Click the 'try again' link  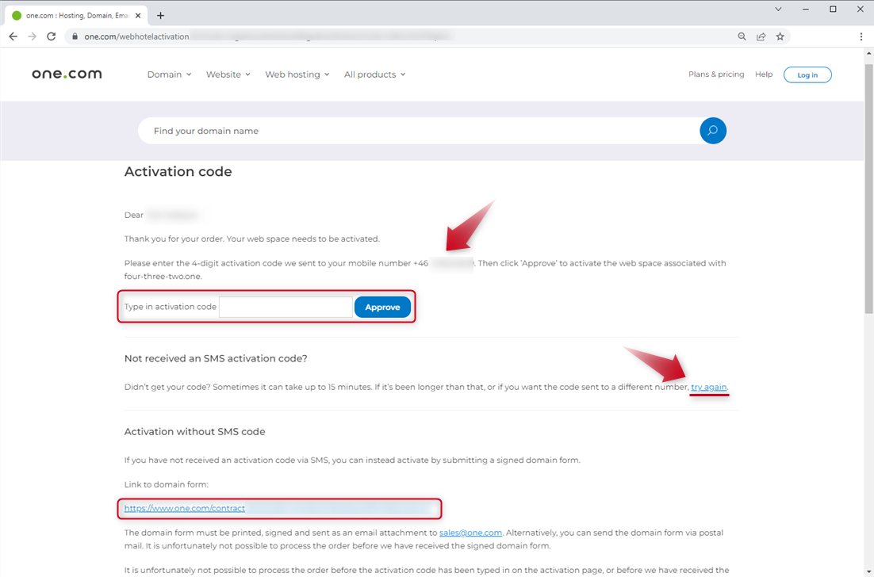coord(708,387)
